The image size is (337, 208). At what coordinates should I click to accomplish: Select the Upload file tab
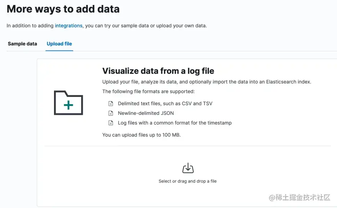click(x=59, y=44)
